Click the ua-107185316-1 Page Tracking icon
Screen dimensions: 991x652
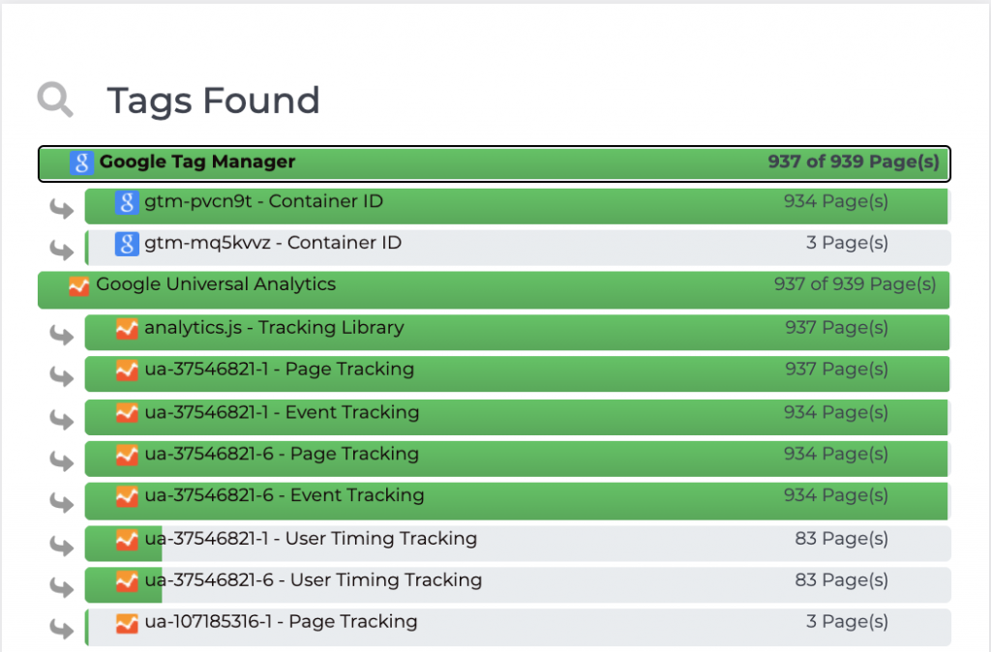[x=127, y=623]
